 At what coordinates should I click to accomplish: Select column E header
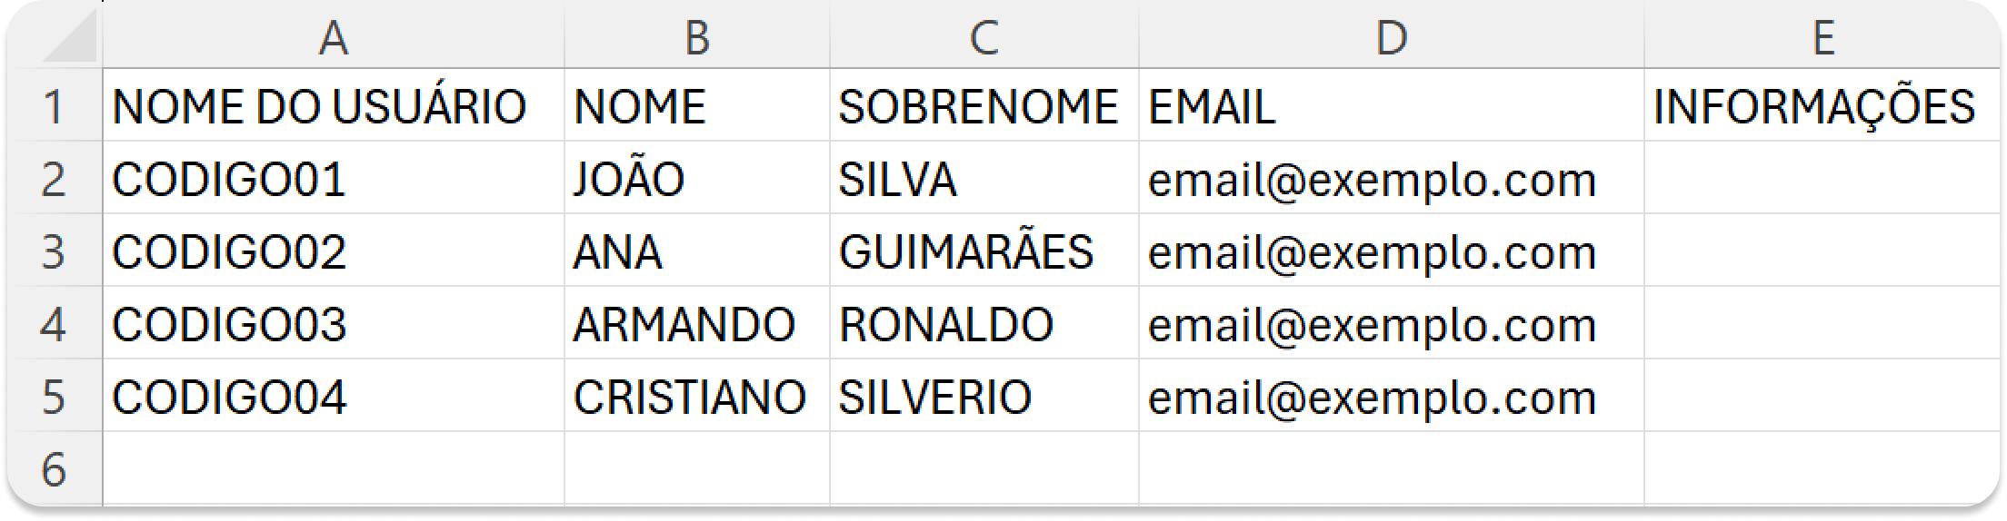point(1822,38)
